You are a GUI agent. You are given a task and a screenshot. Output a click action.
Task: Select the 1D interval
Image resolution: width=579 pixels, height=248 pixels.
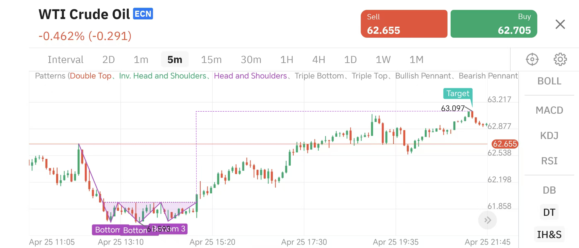coord(350,60)
